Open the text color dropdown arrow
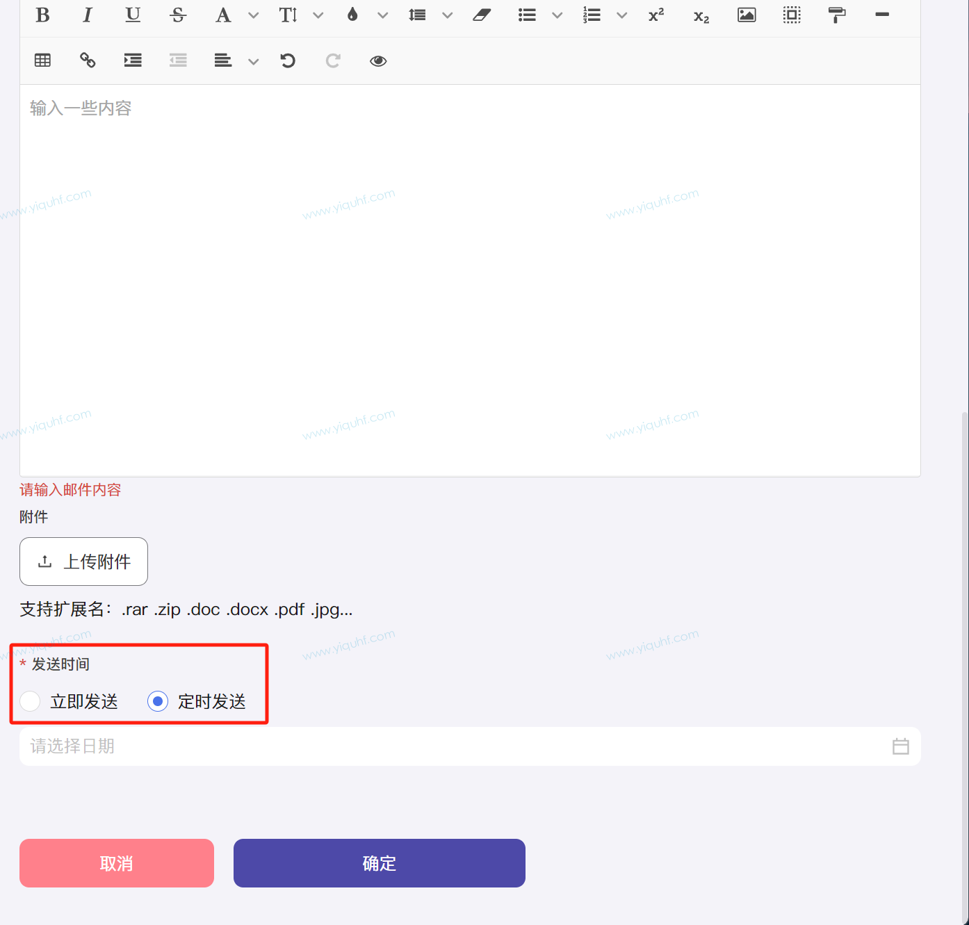 (x=383, y=15)
